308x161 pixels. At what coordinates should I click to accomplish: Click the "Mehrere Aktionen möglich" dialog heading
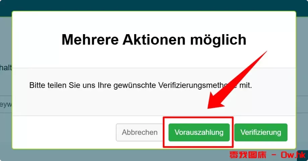154,40
